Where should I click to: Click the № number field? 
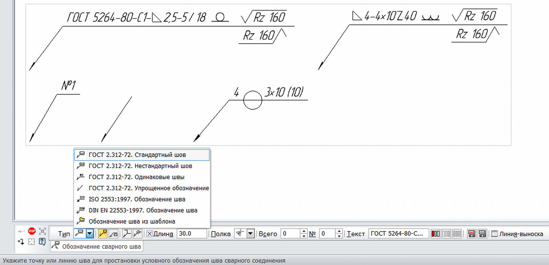tap(327, 234)
